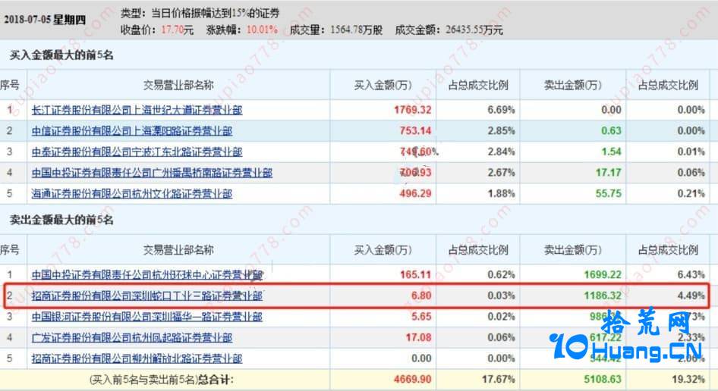Image resolution: width=718 pixels, height=391 pixels.
Task: Select buy amount 165.11
Action: point(415,275)
